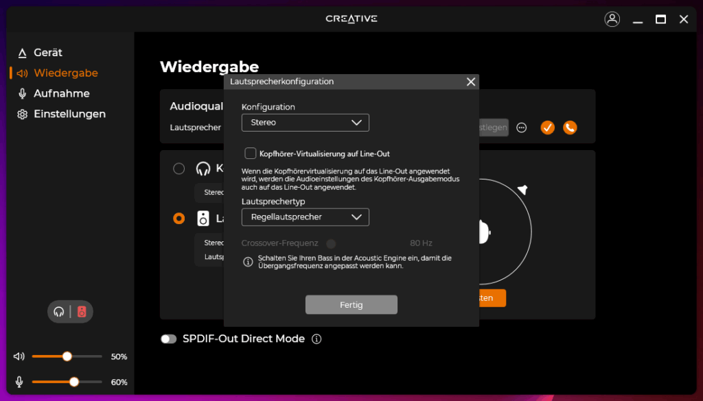
Task: Switch output to headphones icon in sidebar
Action: coord(59,312)
